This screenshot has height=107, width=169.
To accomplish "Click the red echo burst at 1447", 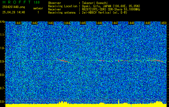I will coord(119,61).
